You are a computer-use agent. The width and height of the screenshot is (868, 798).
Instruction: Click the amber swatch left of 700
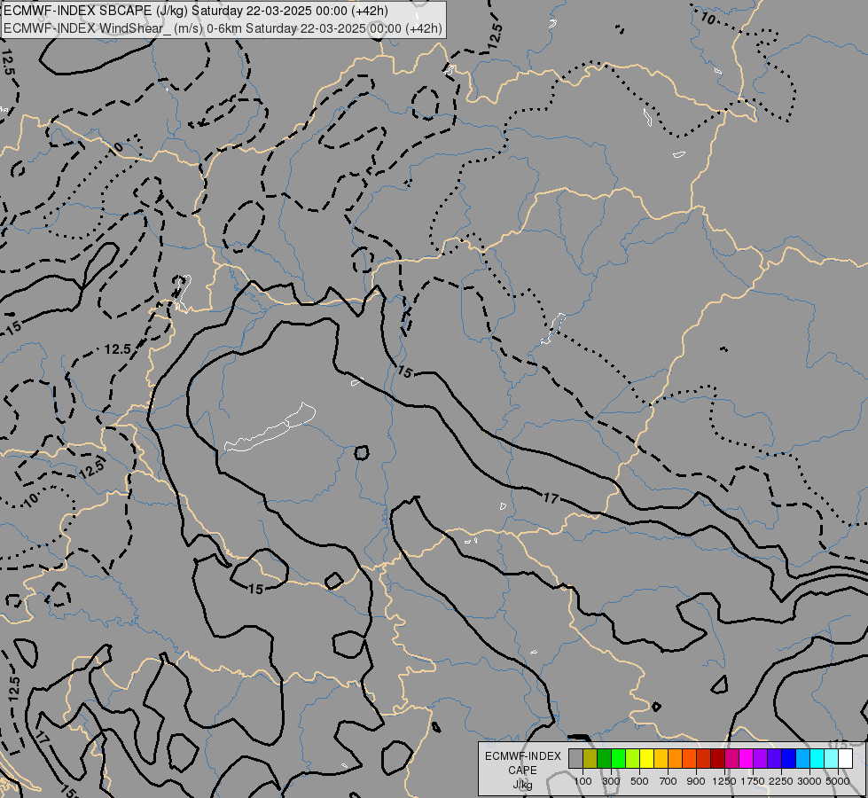point(661,759)
